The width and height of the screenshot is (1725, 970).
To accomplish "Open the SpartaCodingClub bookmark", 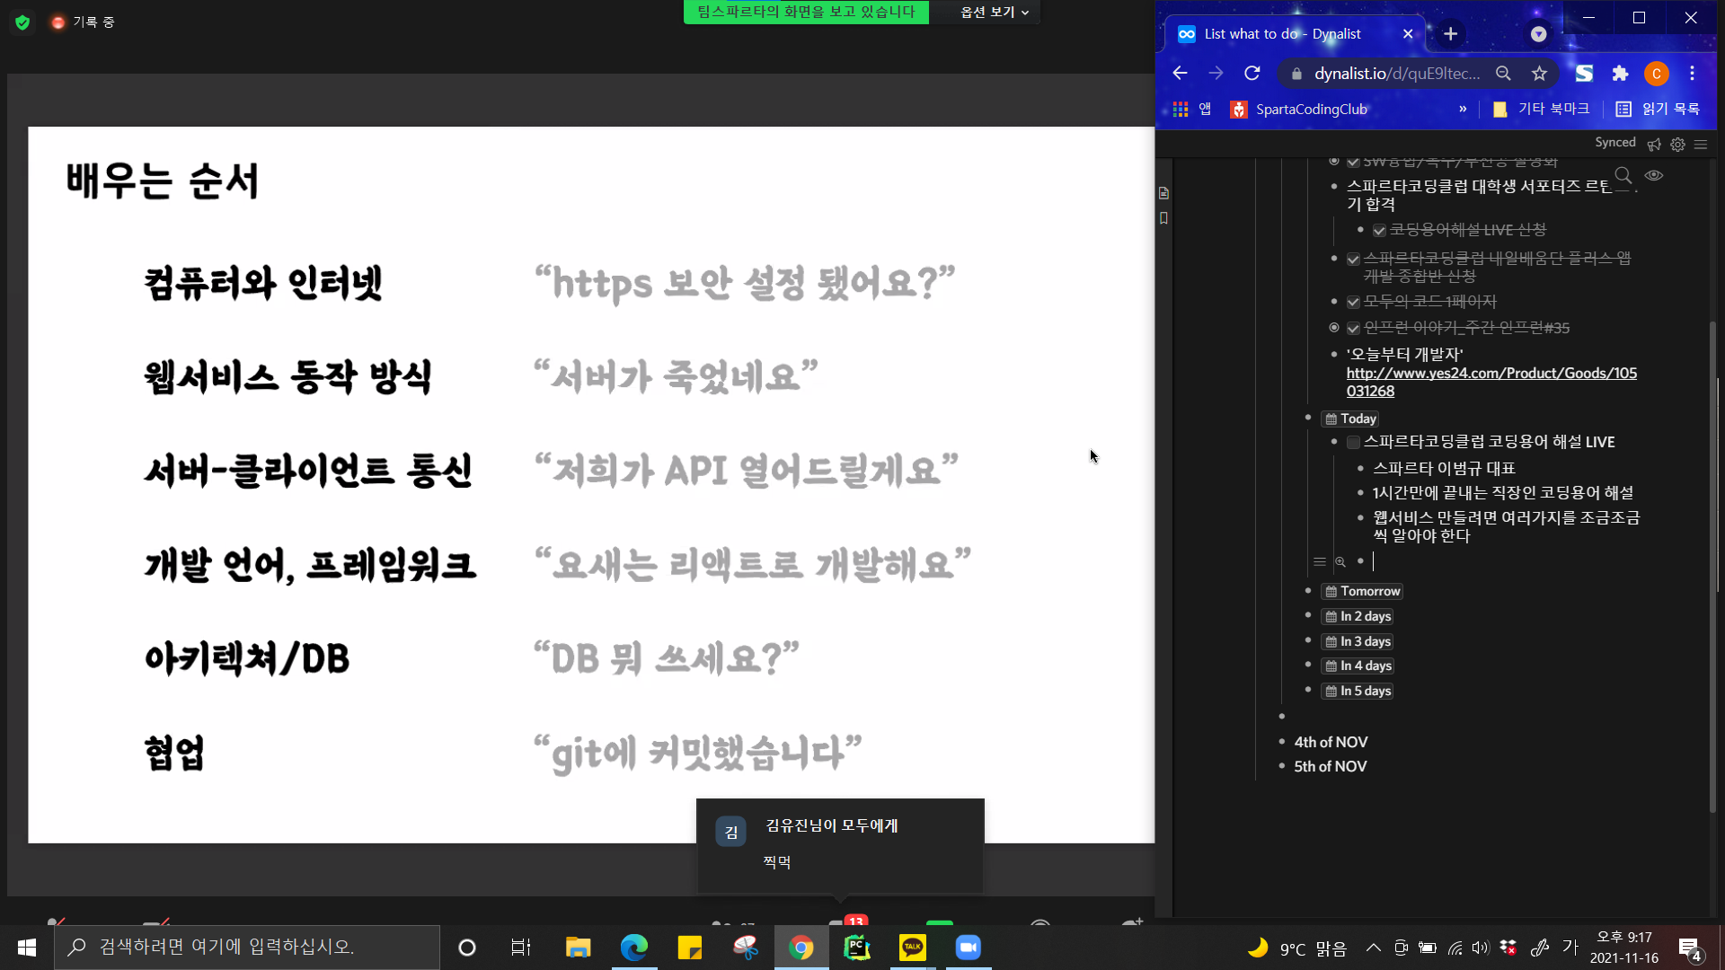I will point(1299,109).
